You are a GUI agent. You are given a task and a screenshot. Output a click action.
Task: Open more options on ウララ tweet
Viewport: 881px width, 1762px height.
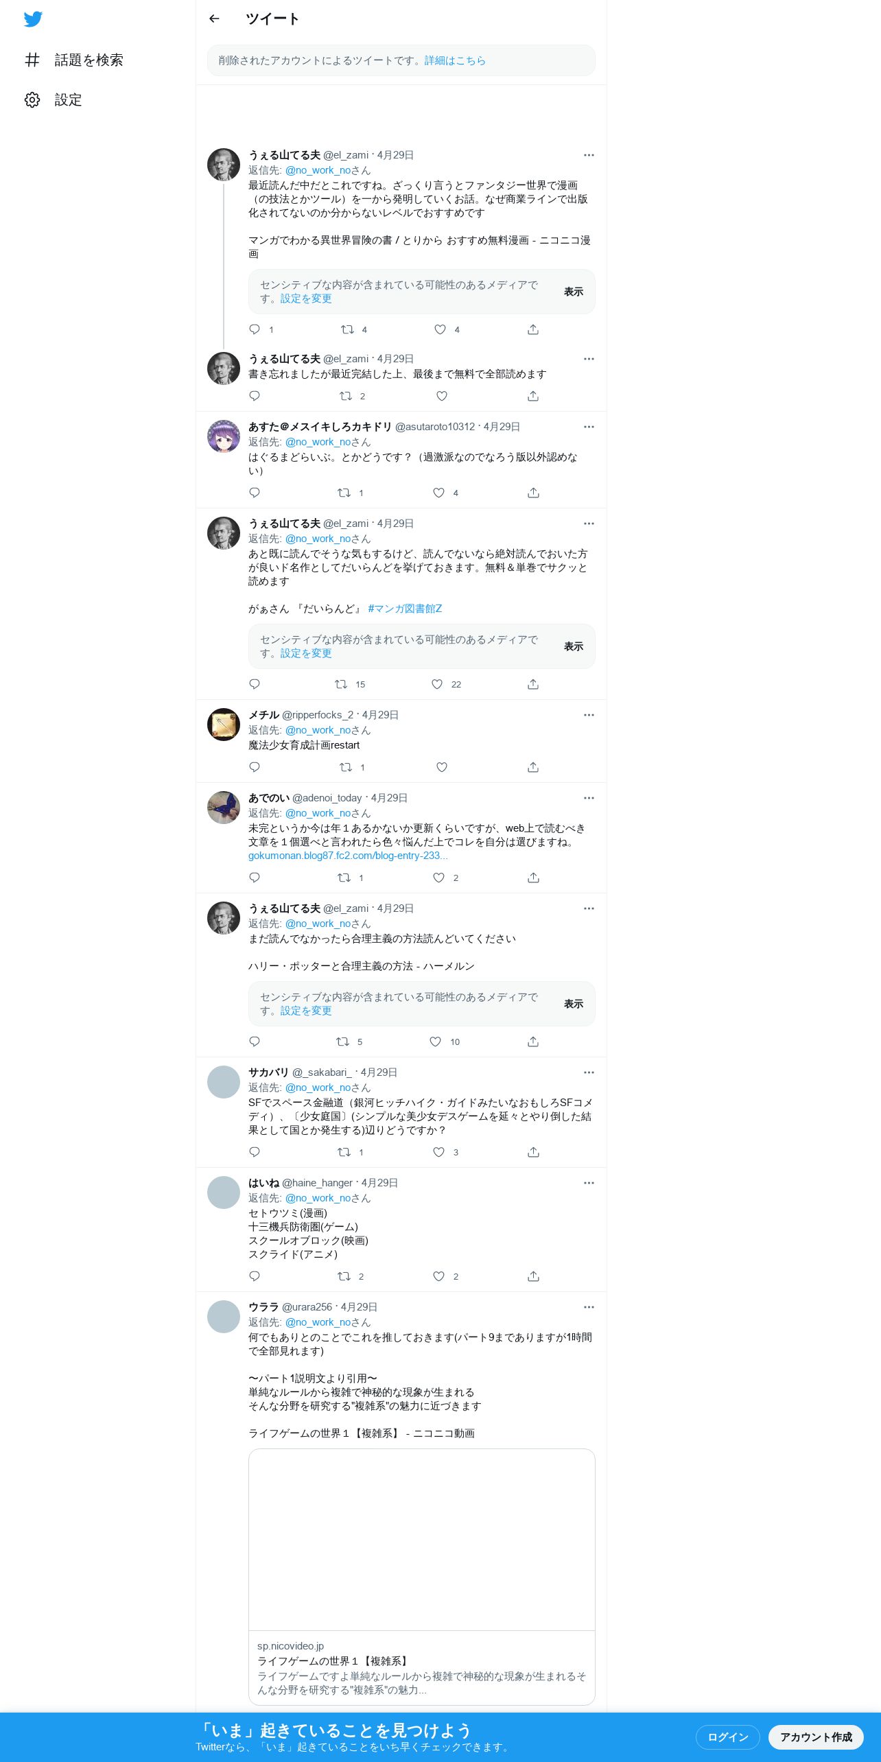[x=589, y=1307]
